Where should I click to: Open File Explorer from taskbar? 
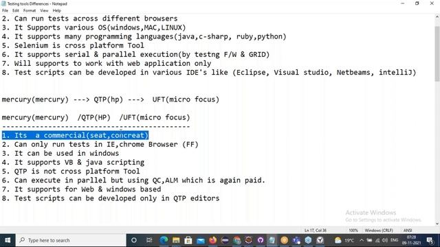[176, 240]
